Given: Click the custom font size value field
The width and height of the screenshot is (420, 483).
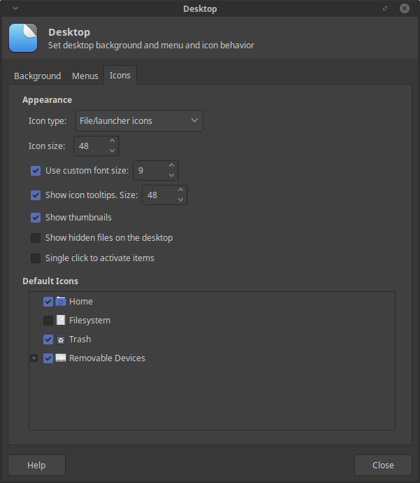Looking at the screenshot, I should (x=150, y=171).
